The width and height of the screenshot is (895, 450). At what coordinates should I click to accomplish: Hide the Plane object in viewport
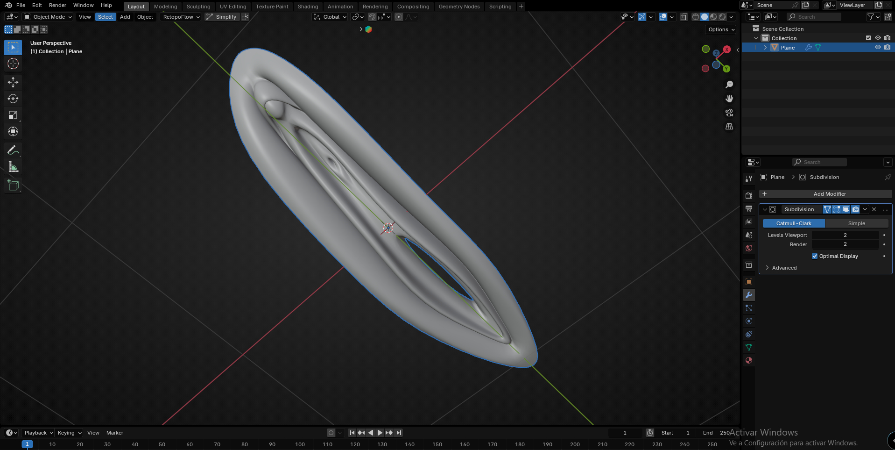click(878, 47)
